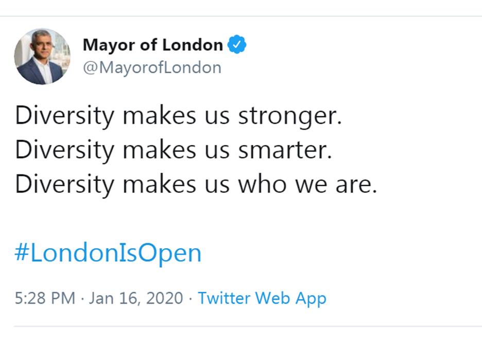Select the "Jan 16, 2020" date

(136, 298)
